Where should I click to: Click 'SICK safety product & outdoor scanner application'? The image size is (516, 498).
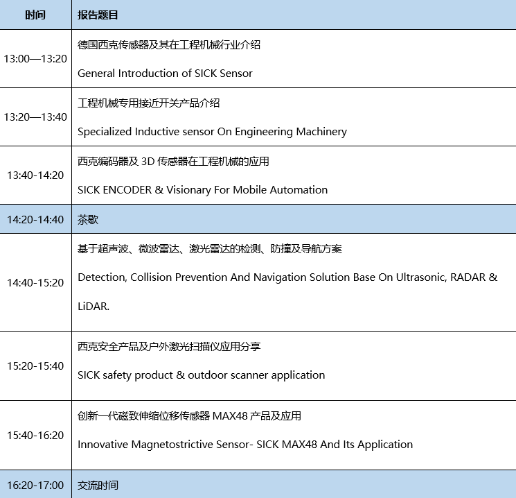click(x=201, y=375)
